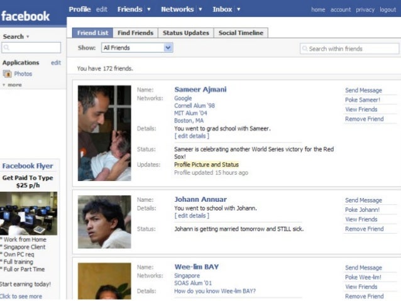Image resolution: width=401 pixels, height=301 pixels.
Task: Open Photos application link
Action: (23, 74)
